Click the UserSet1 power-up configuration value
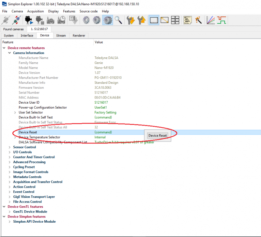 (100, 108)
